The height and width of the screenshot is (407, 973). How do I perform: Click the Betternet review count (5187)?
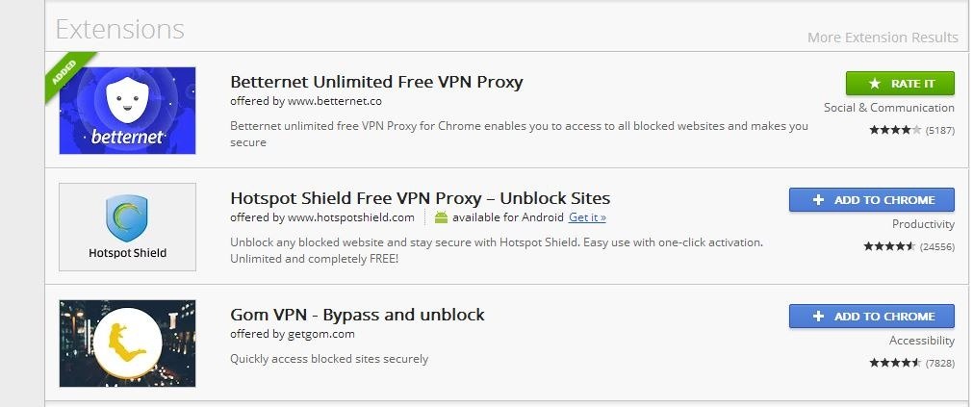(x=939, y=131)
